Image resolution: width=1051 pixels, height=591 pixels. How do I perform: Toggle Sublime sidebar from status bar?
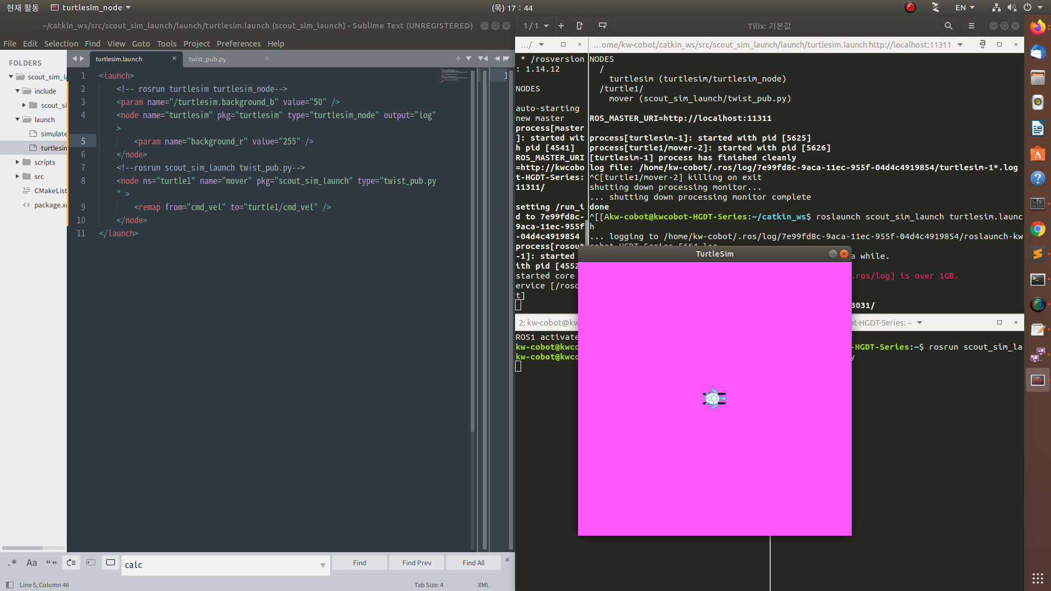9,585
